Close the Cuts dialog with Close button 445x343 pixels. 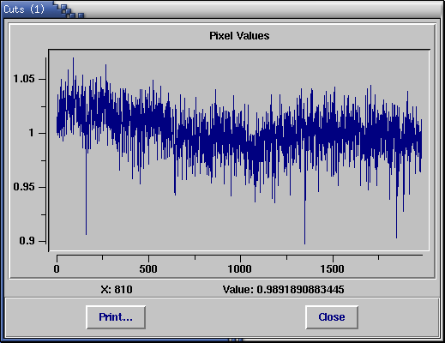tap(332, 317)
